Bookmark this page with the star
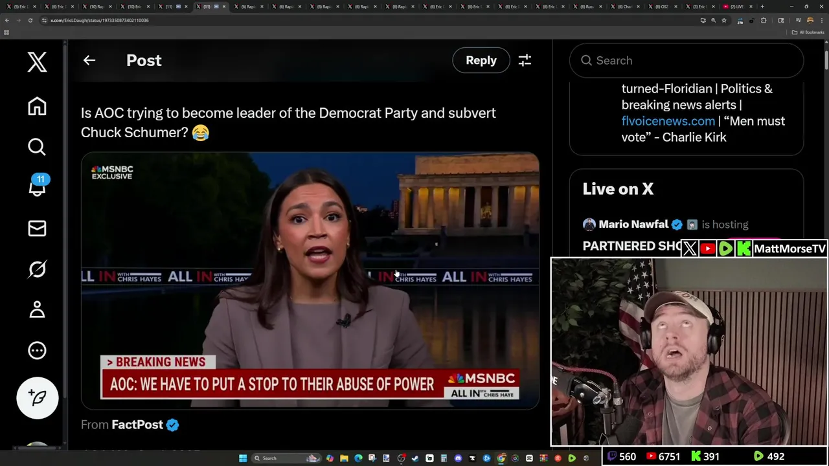 (x=724, y=21)
